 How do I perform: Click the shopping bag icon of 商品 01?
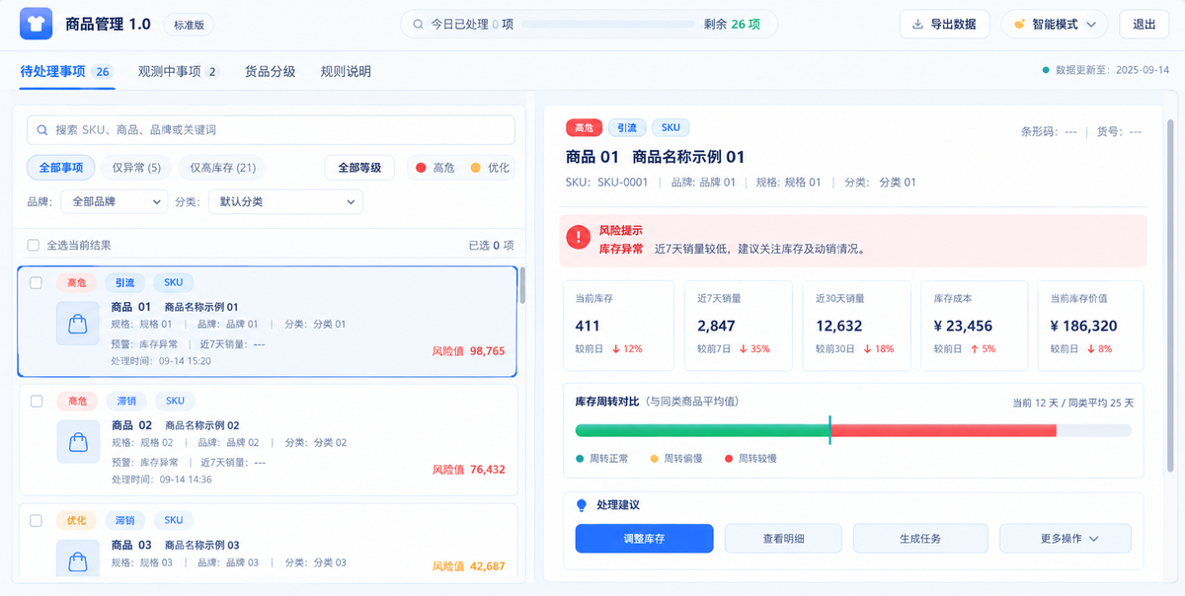[77, 324]
